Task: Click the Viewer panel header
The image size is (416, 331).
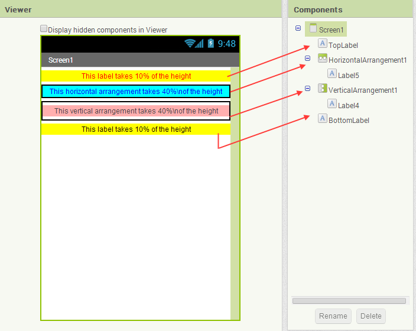Action: click(x=141, y=9)
